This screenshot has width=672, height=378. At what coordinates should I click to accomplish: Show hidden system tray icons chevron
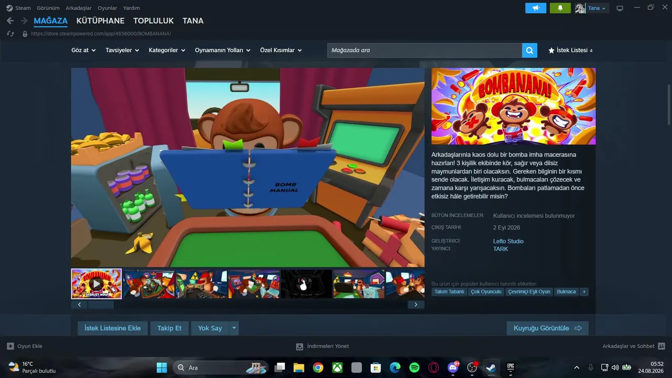point(577,367)
